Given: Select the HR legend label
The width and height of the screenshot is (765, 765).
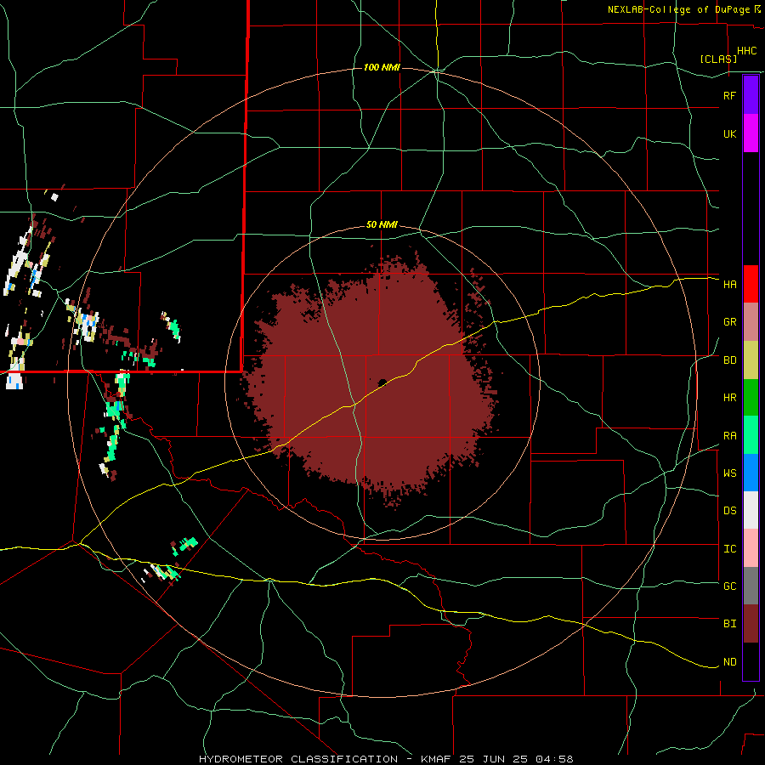Looking at the screenshot, I should [x=729, y=398].
